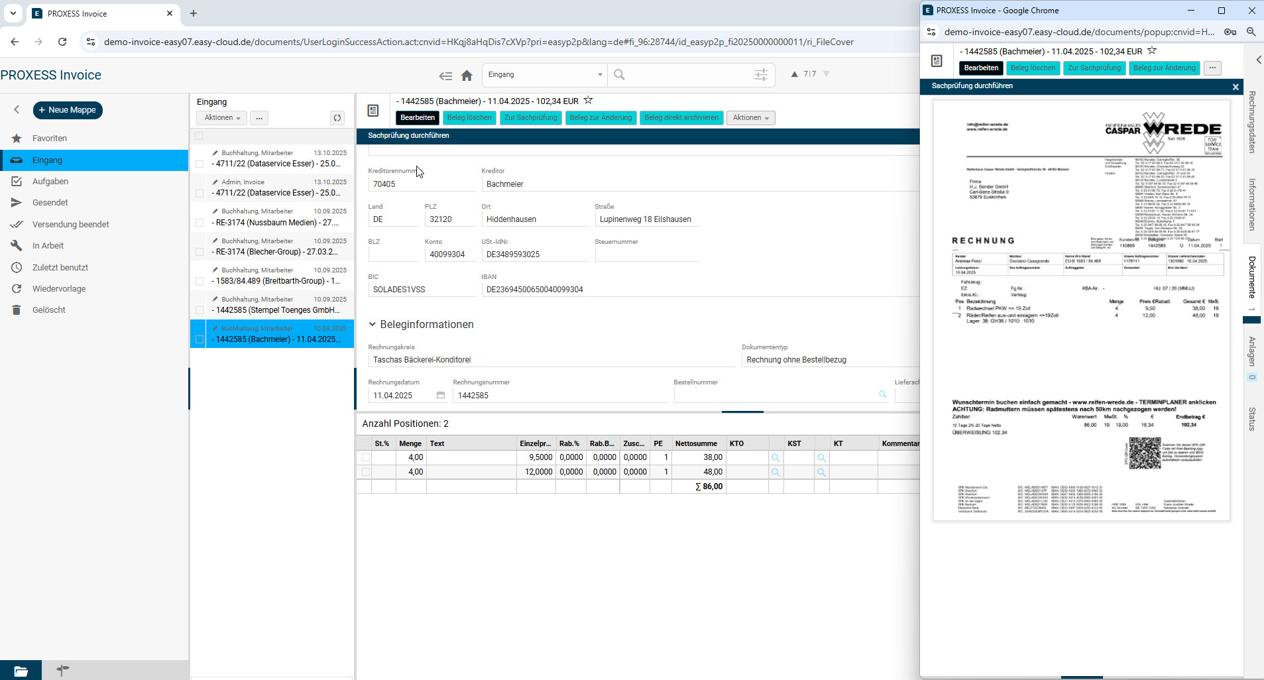Viewport: 1264px width, 680px height.
Task: Click the back-list arrow icon beside home
Action: click(x=445, y=76)
